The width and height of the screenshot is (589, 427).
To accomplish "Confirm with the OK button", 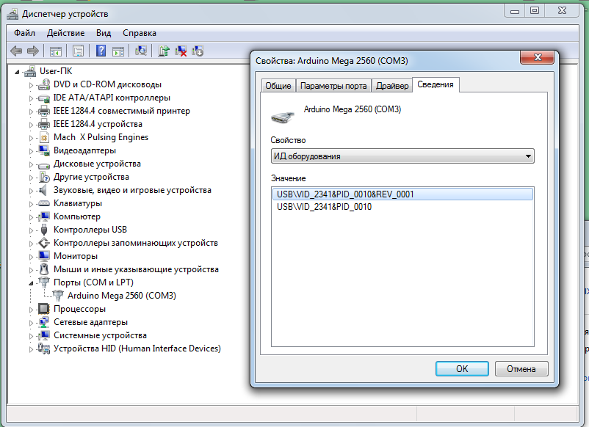I will coord(462,368).
